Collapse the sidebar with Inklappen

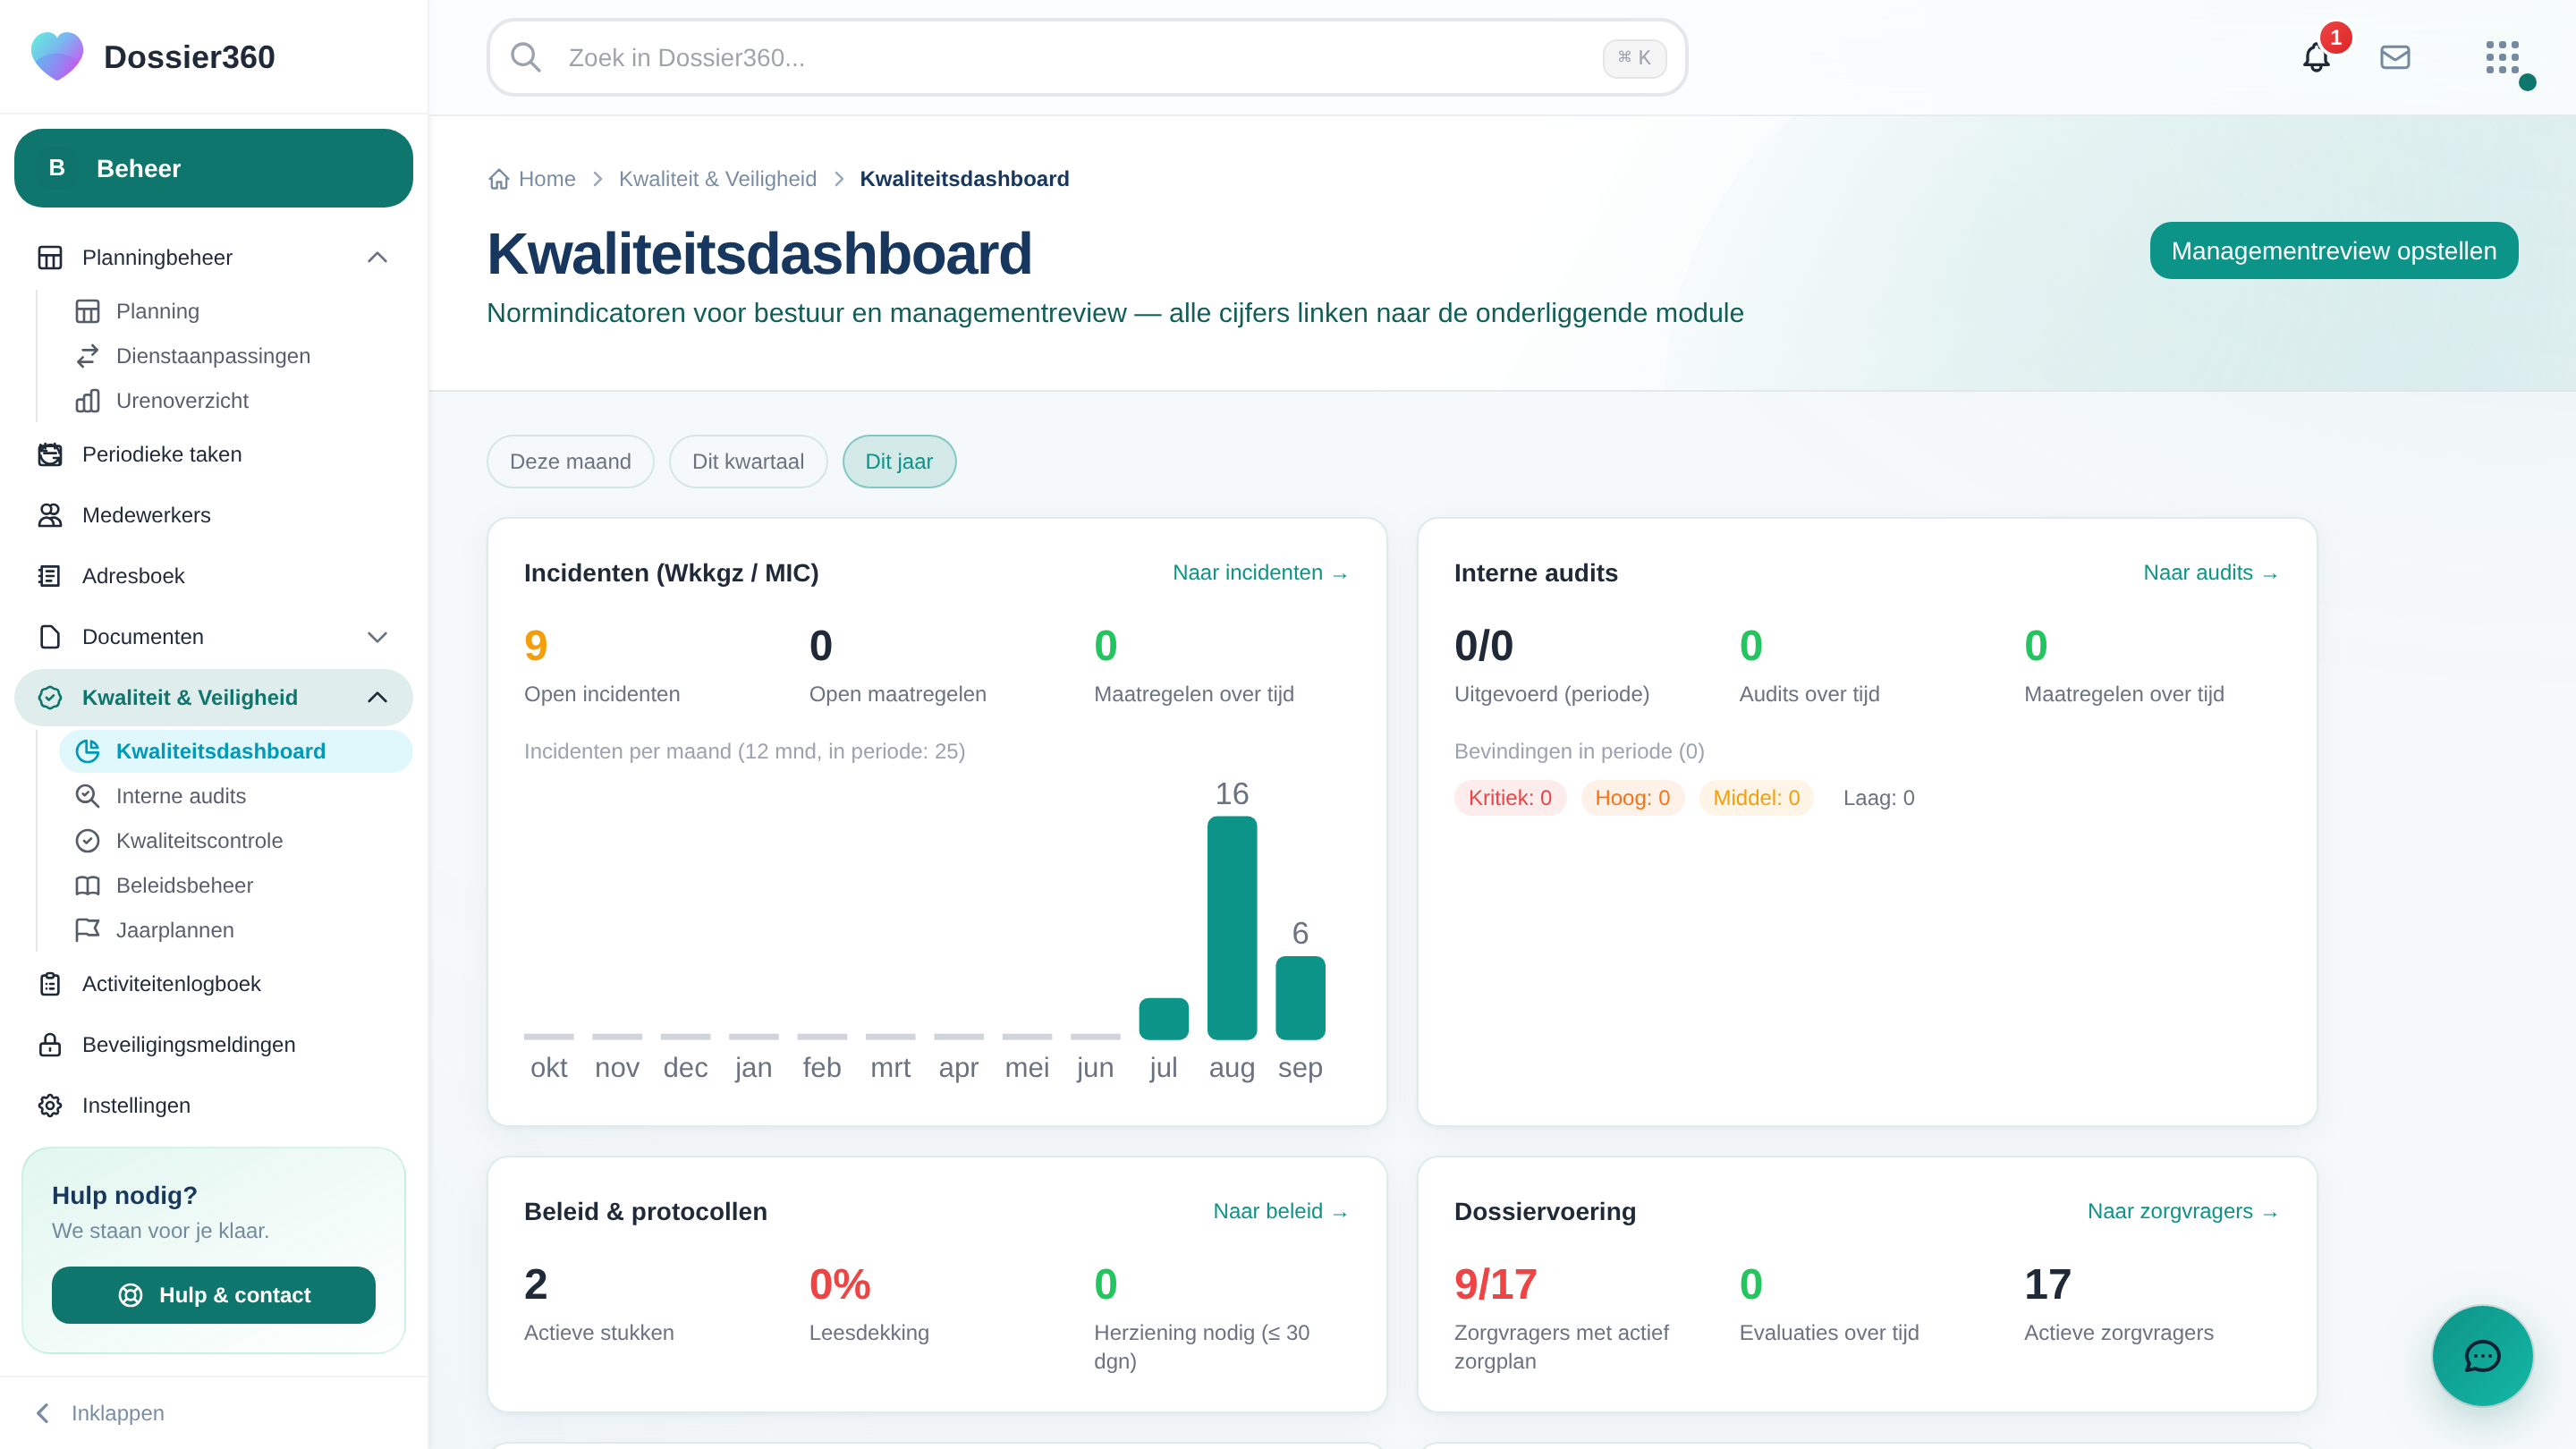point(100,1413)
